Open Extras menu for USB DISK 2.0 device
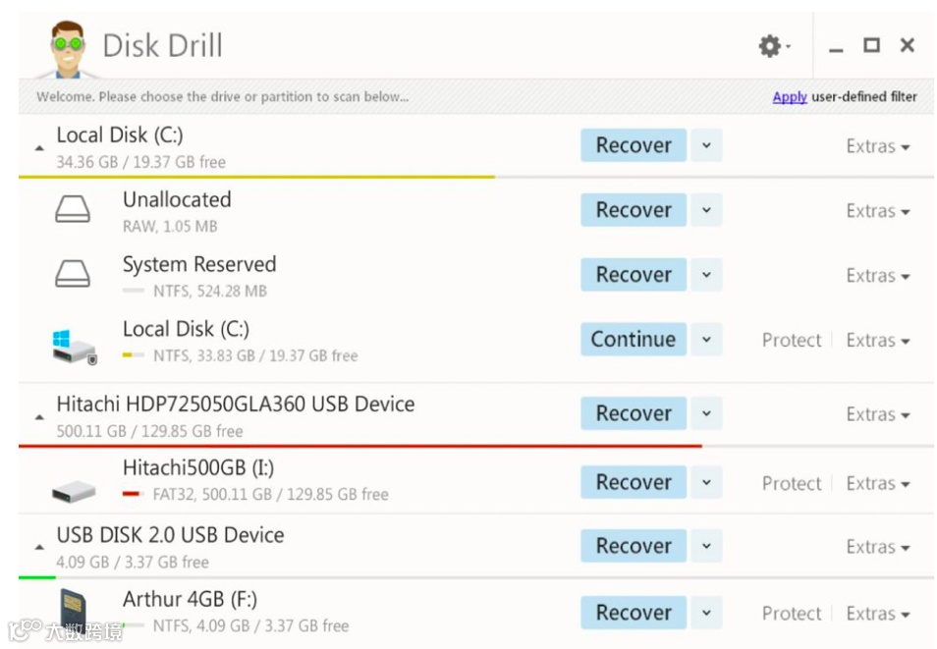The width and height of the screenshot is (937, 649). [878, 547]
